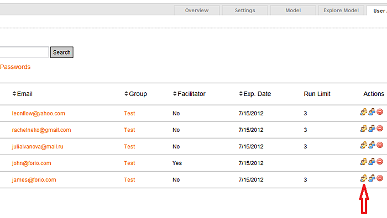Open group icon for john@forio.com row
387x218 pixels.
(x=372, y=162)
